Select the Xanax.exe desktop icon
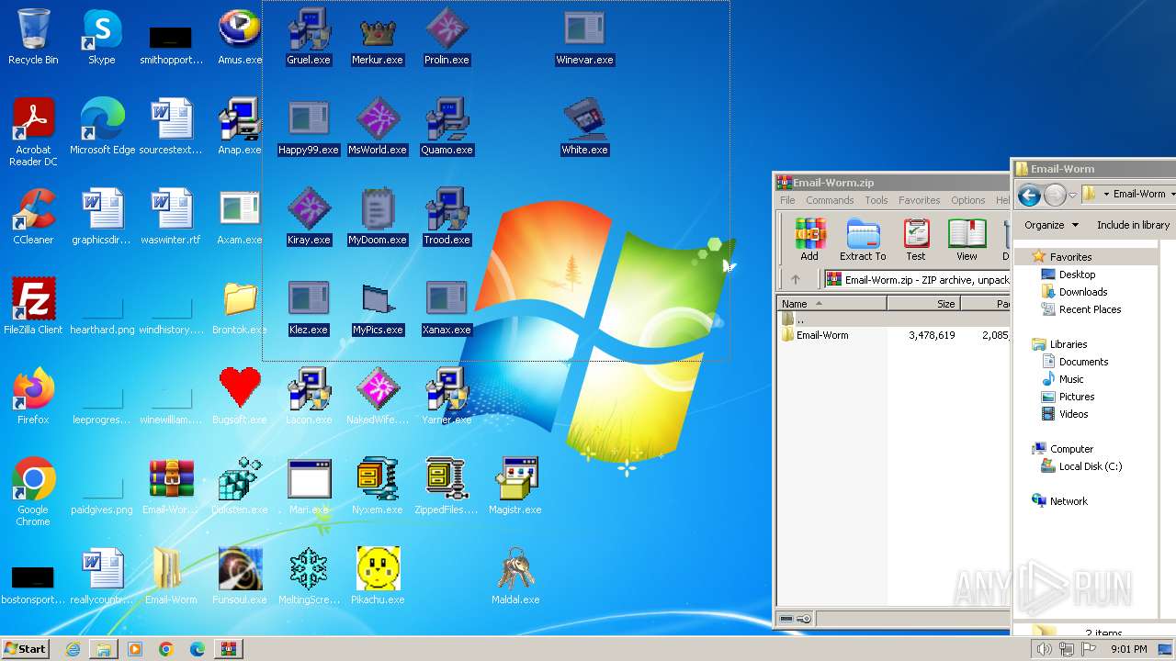 [447, 308]
